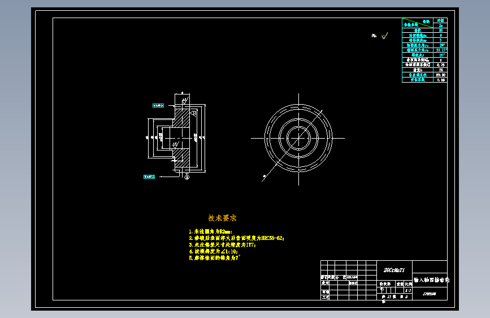Click the '技术要求' heading text
490x318 pixels.
(x=222, y=218)
